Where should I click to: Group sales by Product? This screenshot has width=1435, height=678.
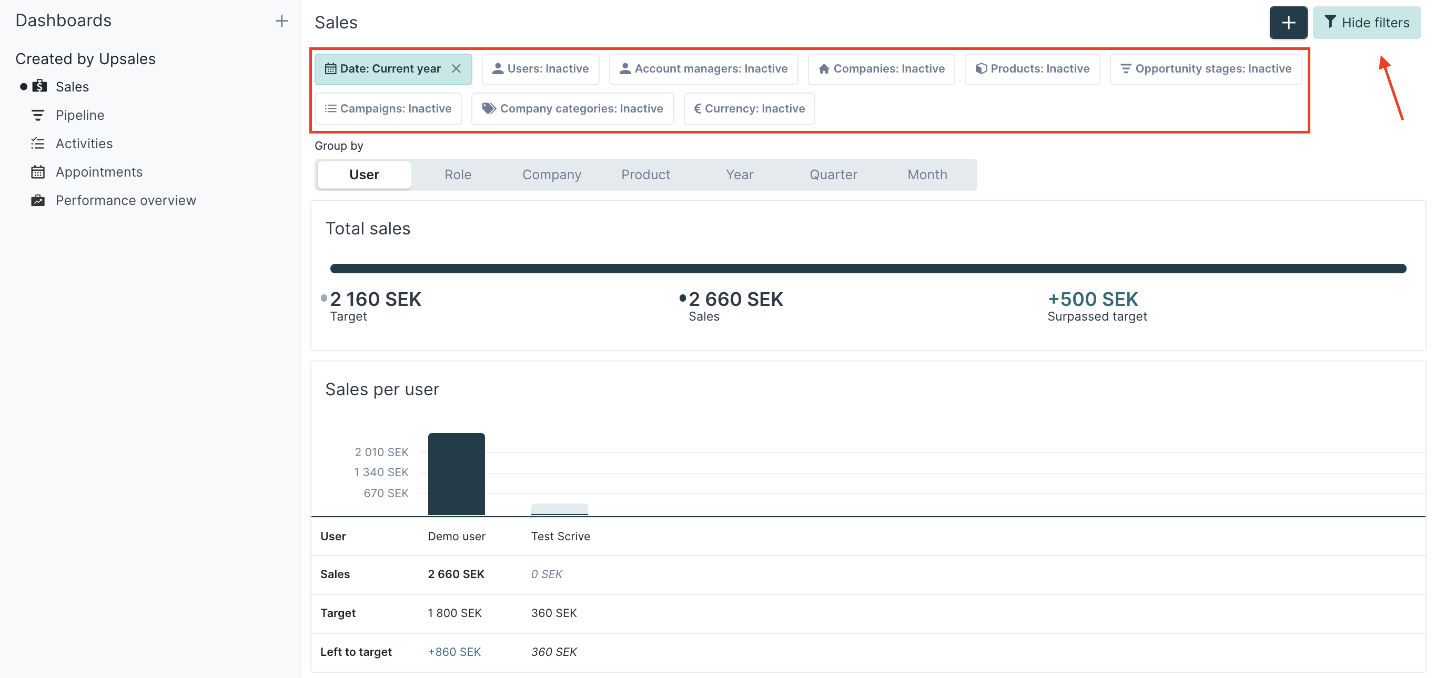click(645, 175)
